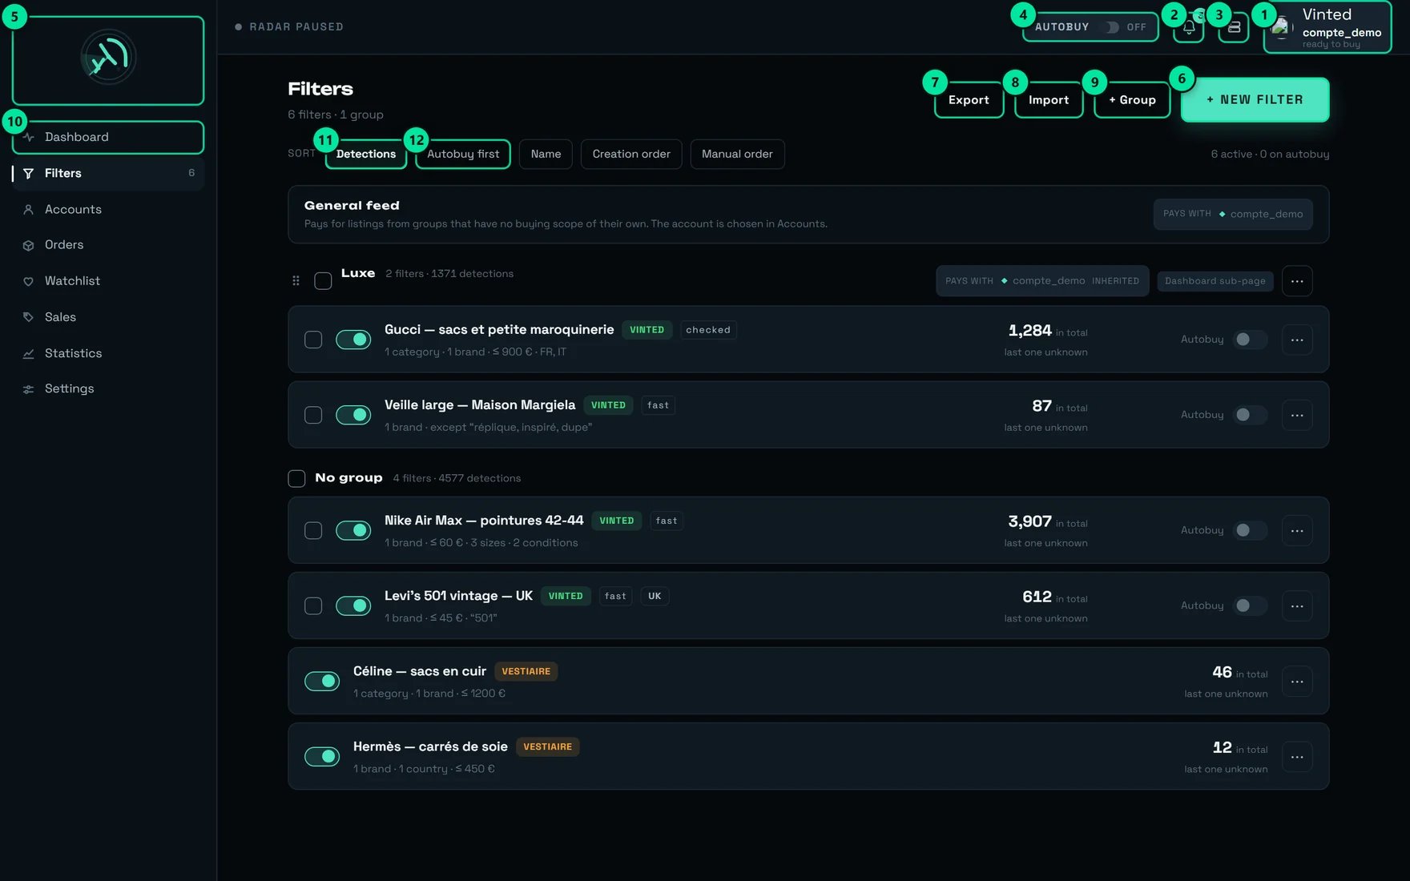Click the layout icon beside the bell
The height and width of the screenshot is (881, 1410).
click(x=1234, y=27)
